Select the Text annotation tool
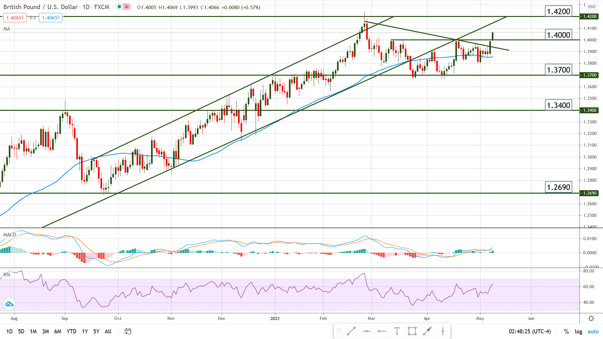Screen dimensions: 603x339 click(x=397, y=331)
